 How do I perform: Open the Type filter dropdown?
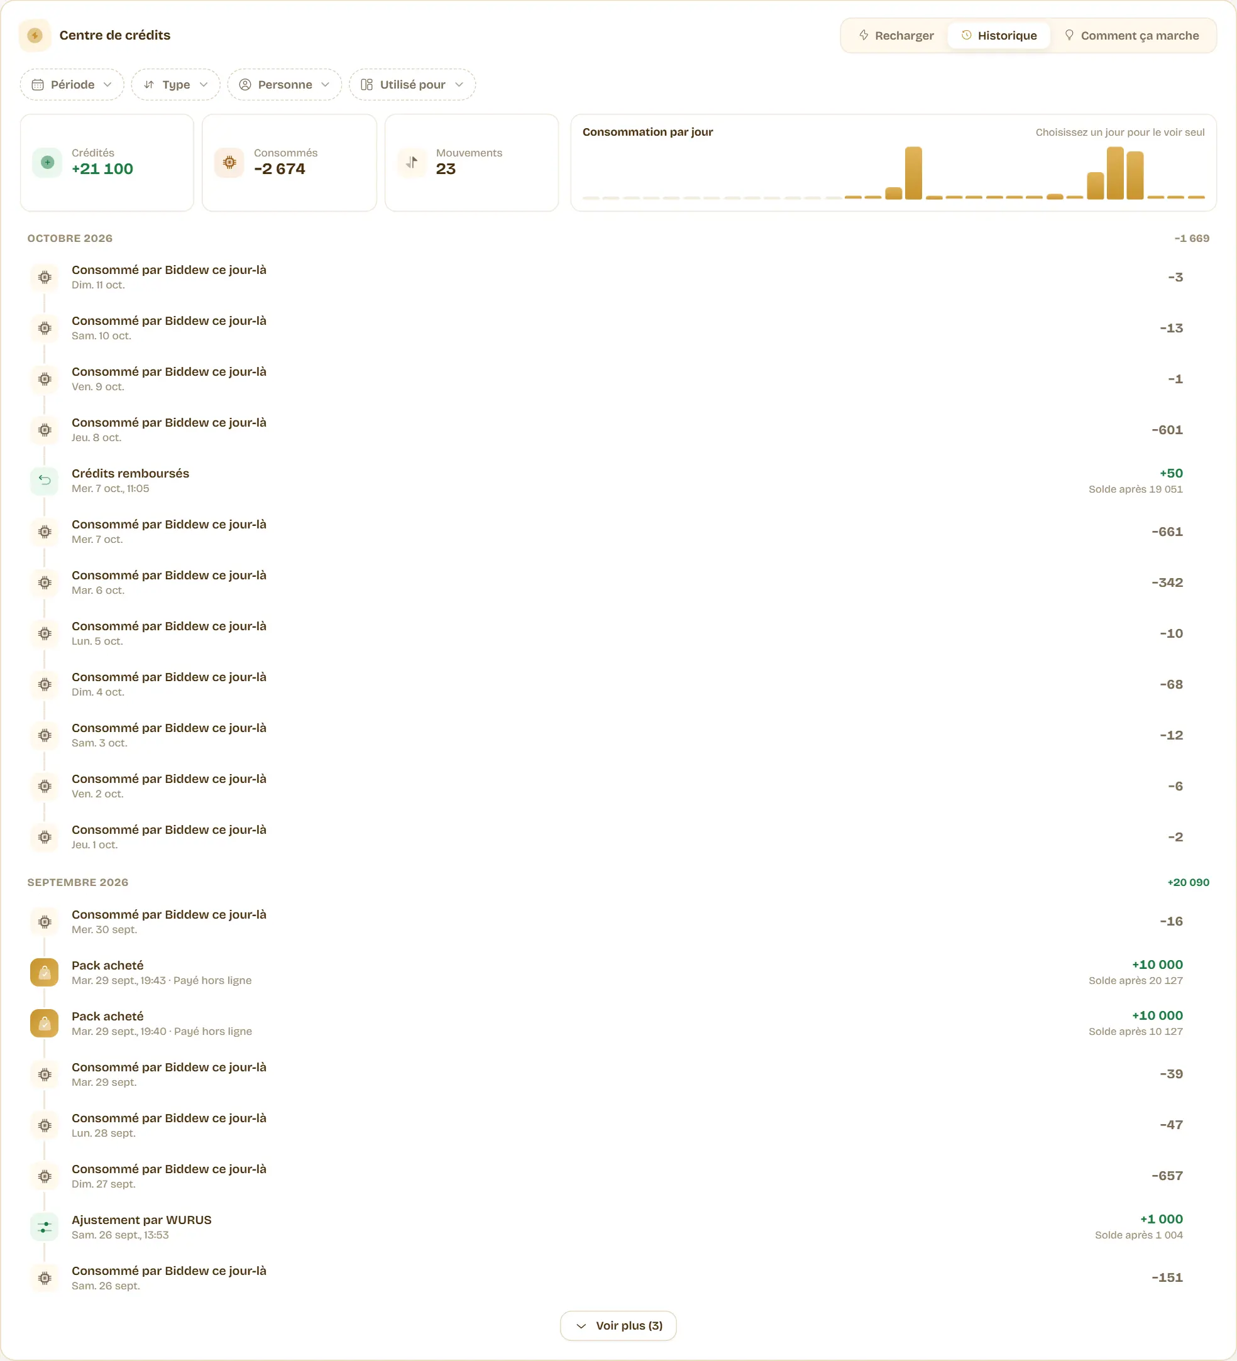pyautogui.click(x=175, y=84)
